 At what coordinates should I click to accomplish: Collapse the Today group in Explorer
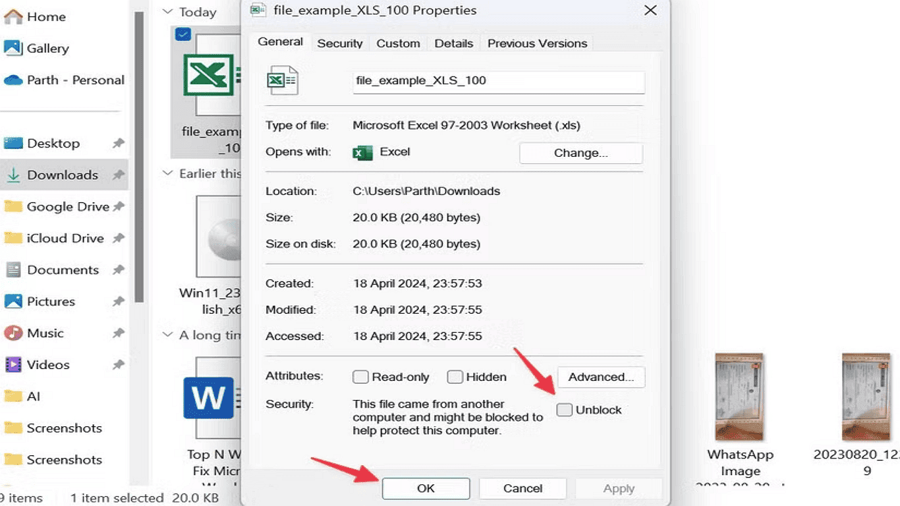tap(167, 12)
